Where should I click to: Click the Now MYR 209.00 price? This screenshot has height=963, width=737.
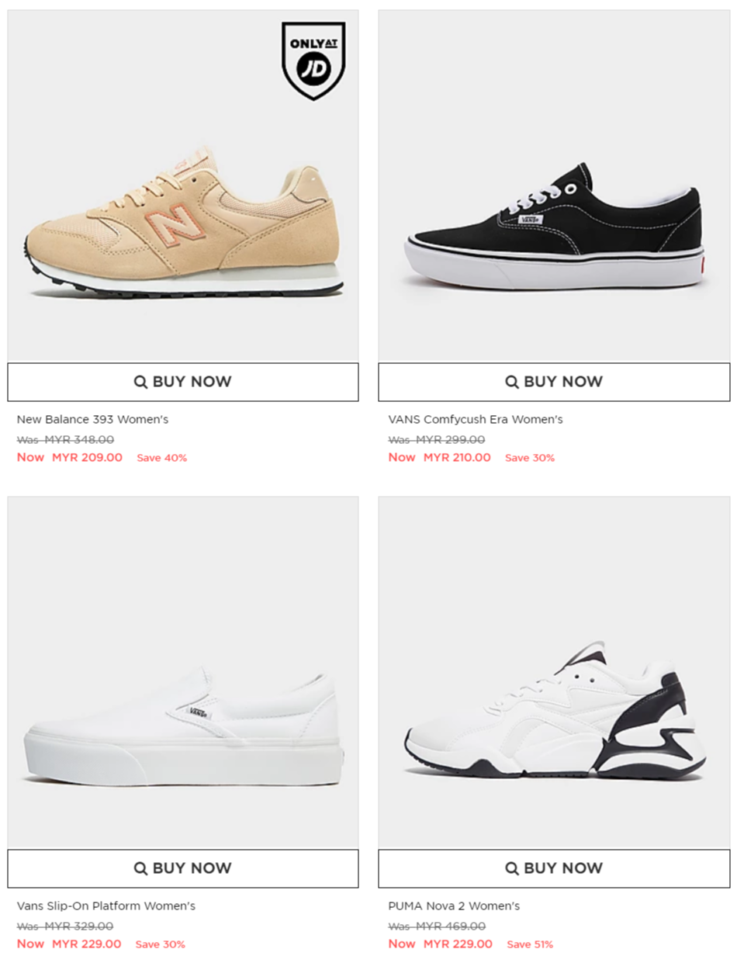pyautogui.click(x=70, y=457)
